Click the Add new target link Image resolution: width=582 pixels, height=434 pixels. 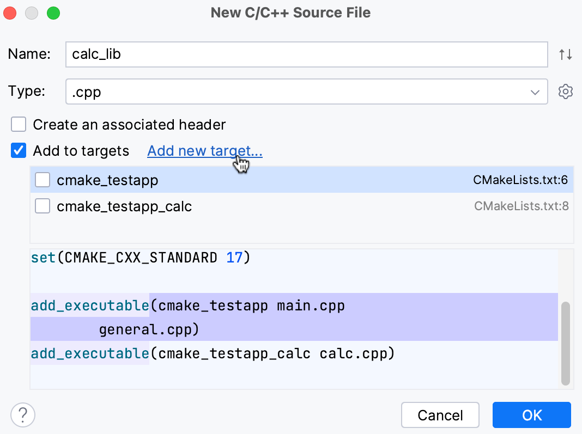[205, 151]
